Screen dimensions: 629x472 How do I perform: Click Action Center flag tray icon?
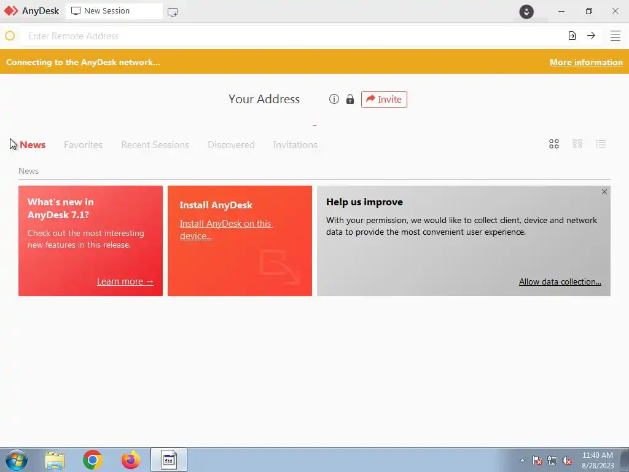[x=537, y=460]
